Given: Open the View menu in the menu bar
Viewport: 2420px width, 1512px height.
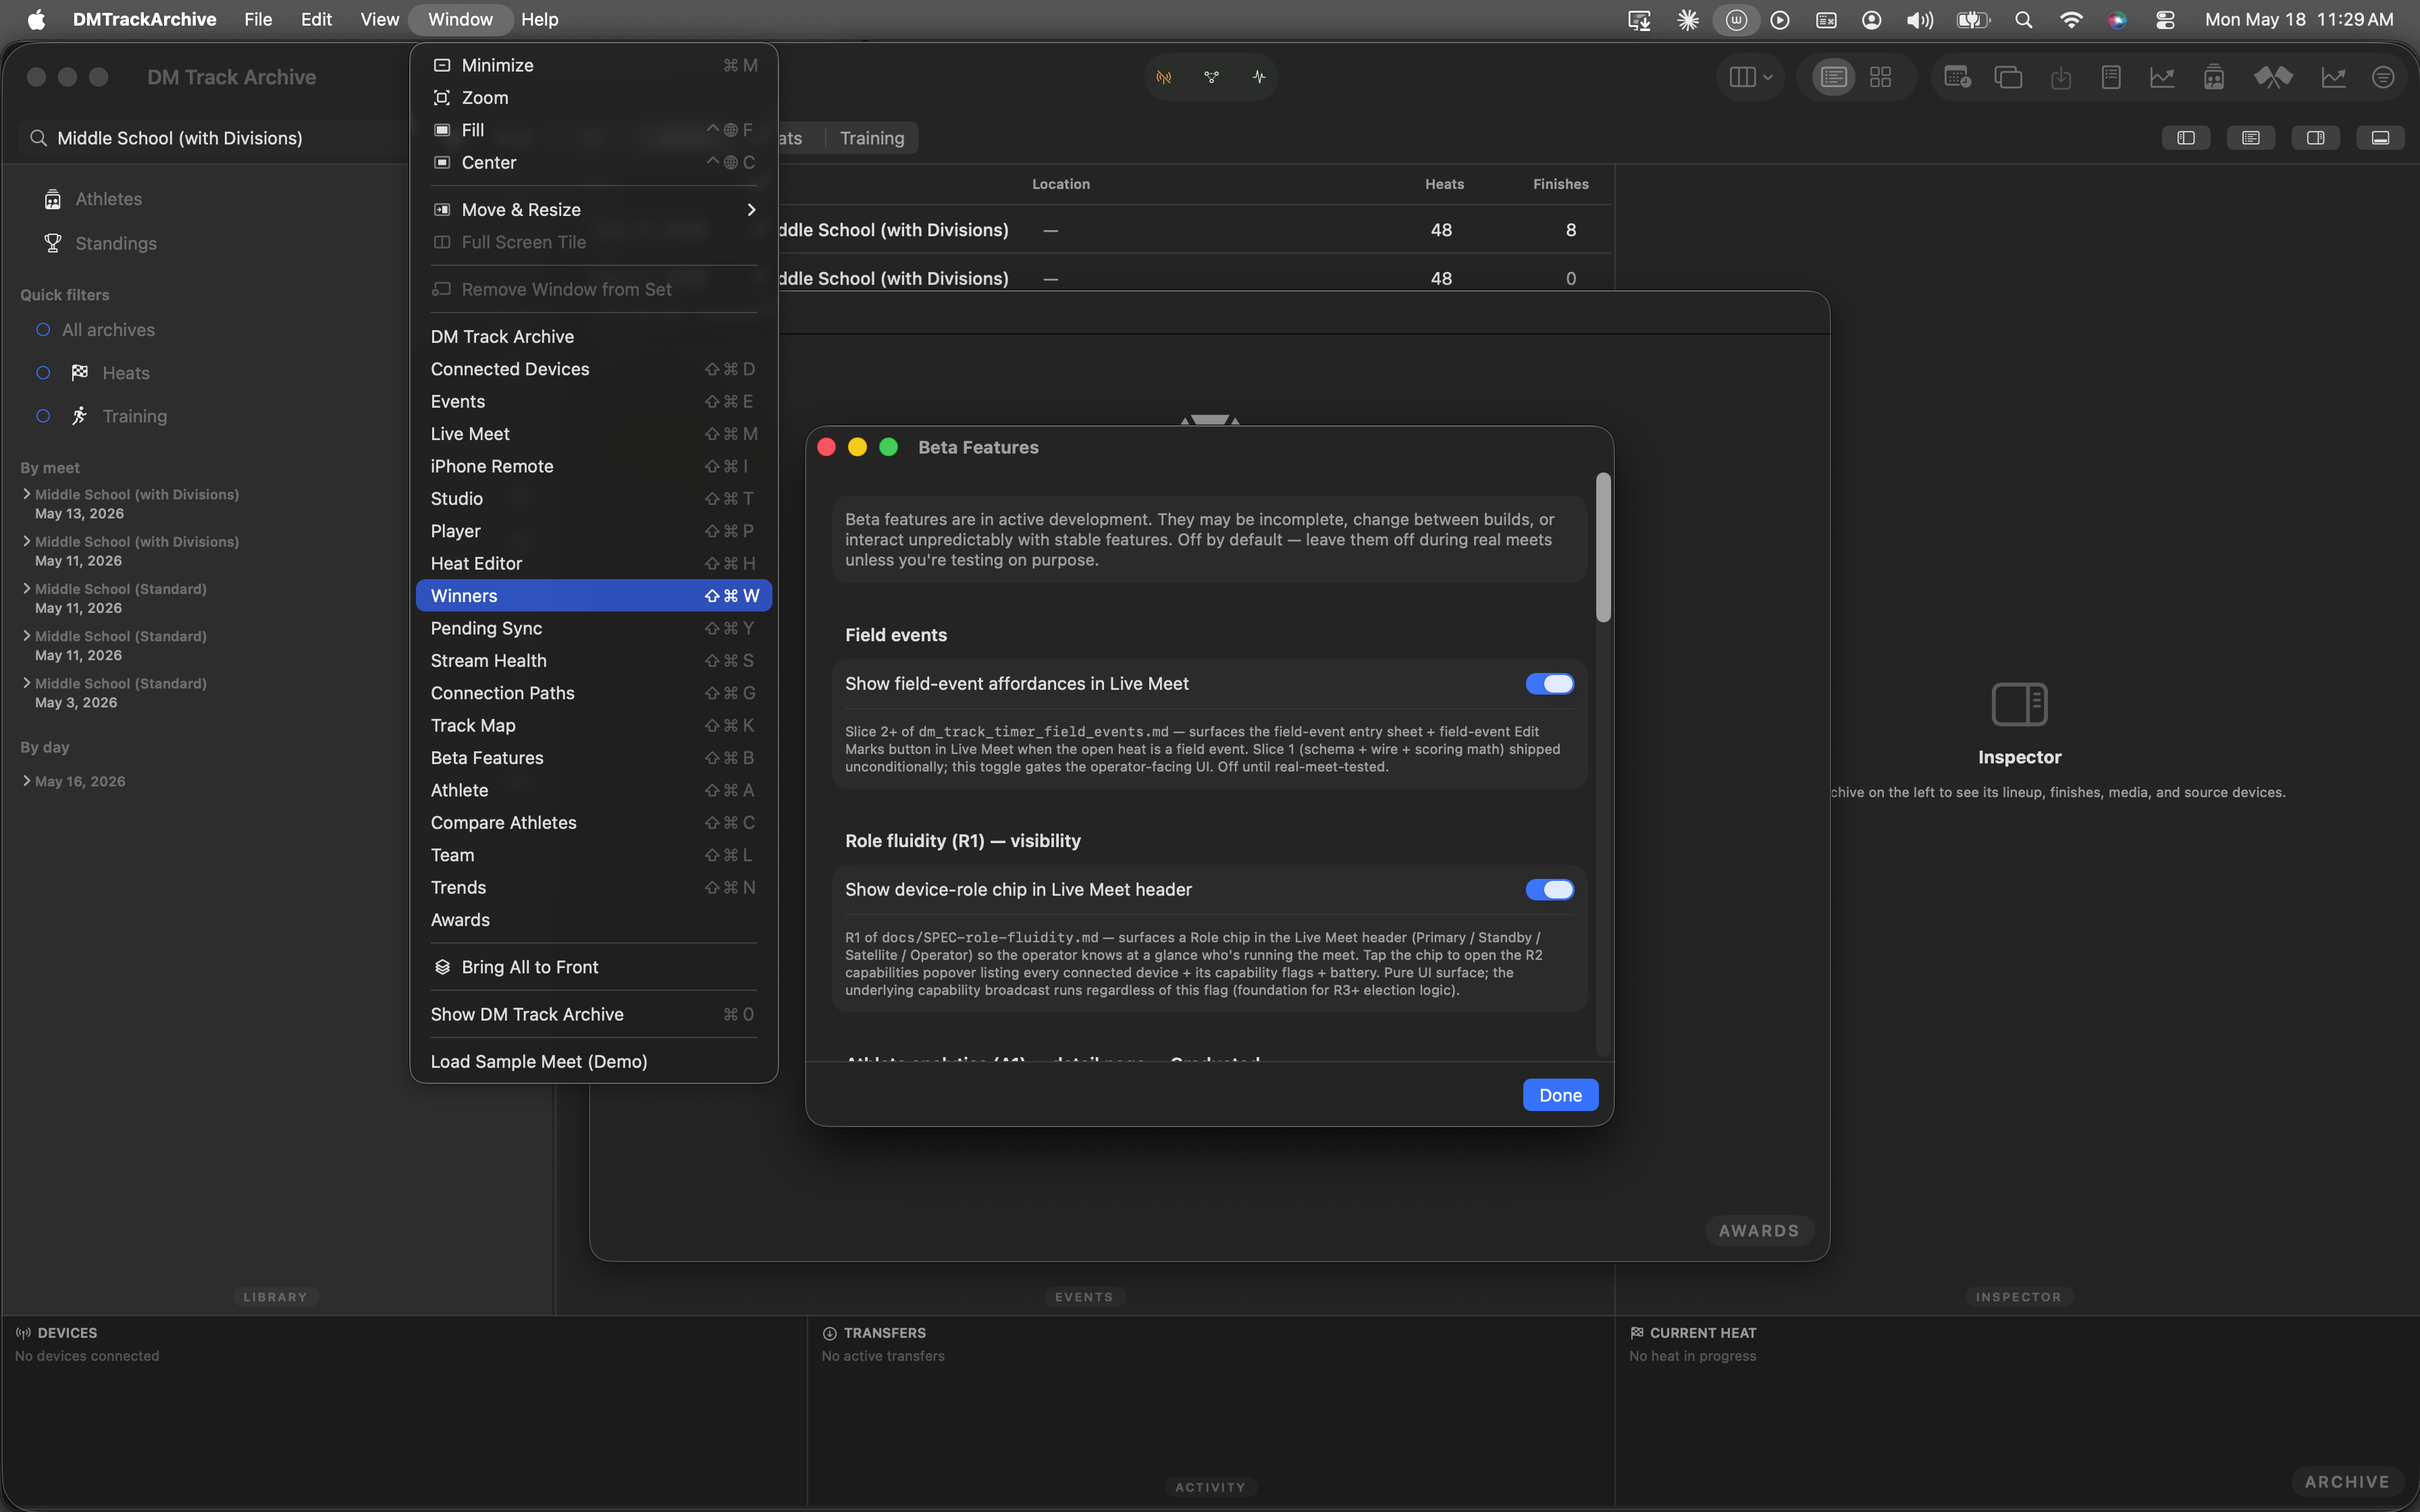Looking at the screenshot, I should pyautogui.click(x=379, y=19).
